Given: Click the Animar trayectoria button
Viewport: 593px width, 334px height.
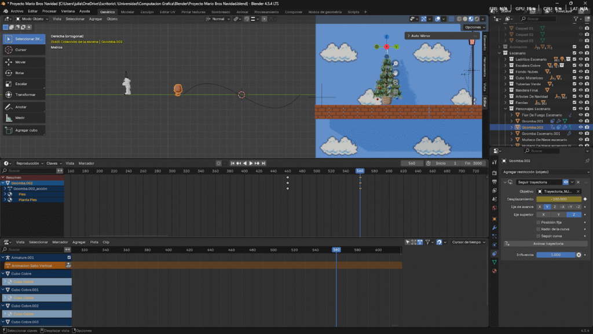Looking at the screenshot, I should click(x=547, y=244).
